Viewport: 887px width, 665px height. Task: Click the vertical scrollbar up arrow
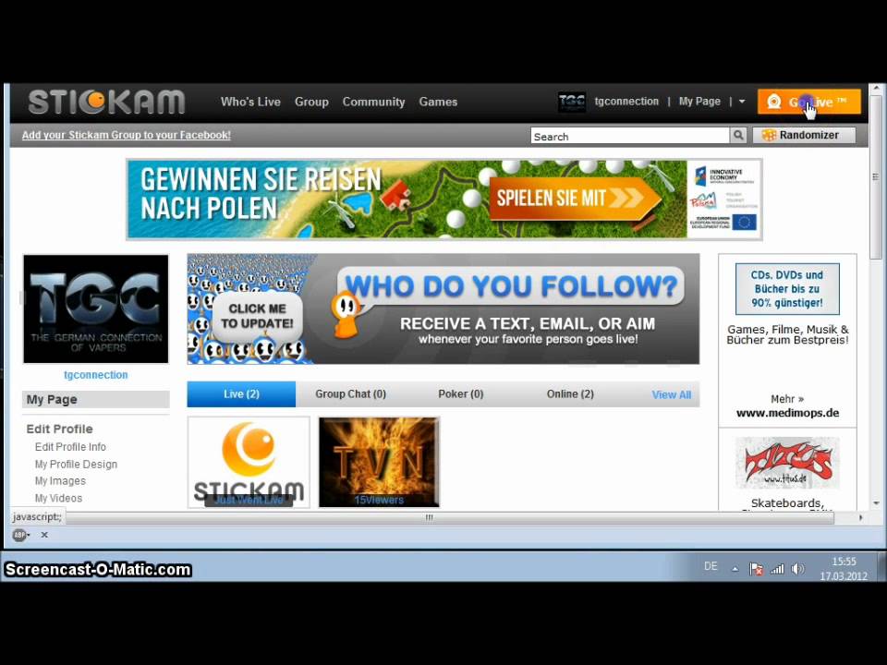[876, 89]
